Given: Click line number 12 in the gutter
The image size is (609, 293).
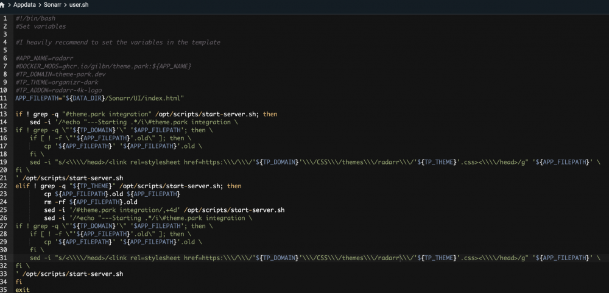Looking at the screenshot, I should tap(4, 106).
